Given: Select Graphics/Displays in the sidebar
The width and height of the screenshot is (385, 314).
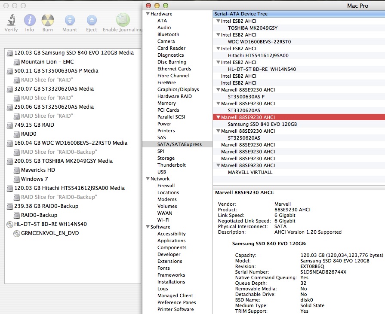Looking at the screenshot, I should (x=178, y=89).
